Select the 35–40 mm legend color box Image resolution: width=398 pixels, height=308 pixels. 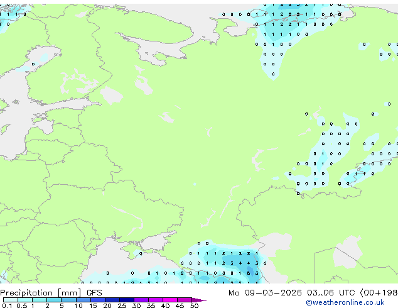[x=156, y=300]
